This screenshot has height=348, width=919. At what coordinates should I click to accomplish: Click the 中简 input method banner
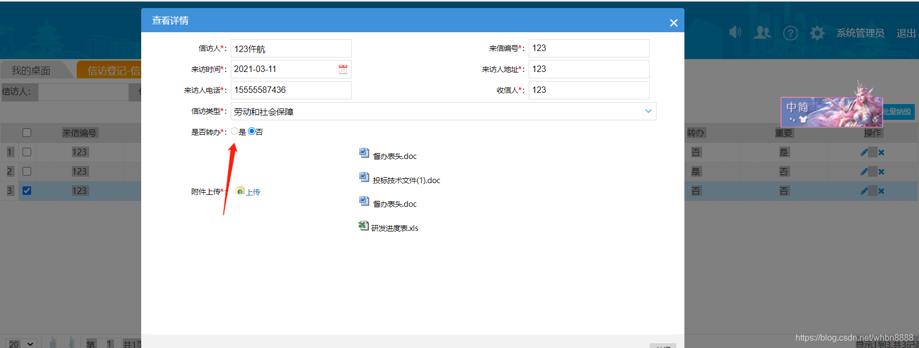point(832,112)
